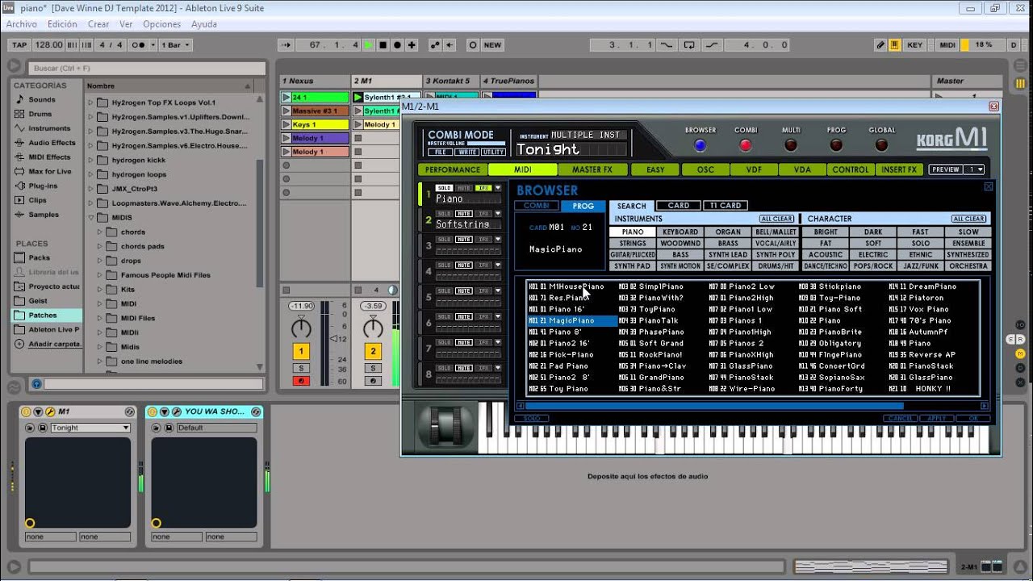Click the browser search field Buscar
1033x581 pixels.
(x=145, y=69)
